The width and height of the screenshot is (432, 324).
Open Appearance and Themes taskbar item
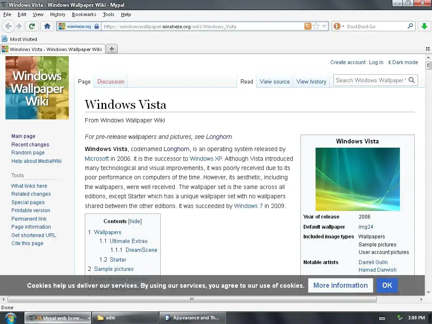coord(192,318)
